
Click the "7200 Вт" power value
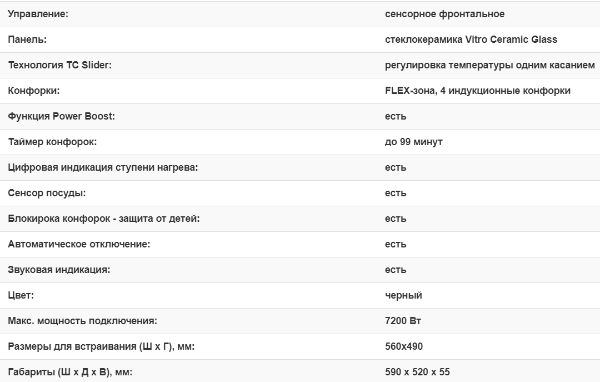(403, 321)
